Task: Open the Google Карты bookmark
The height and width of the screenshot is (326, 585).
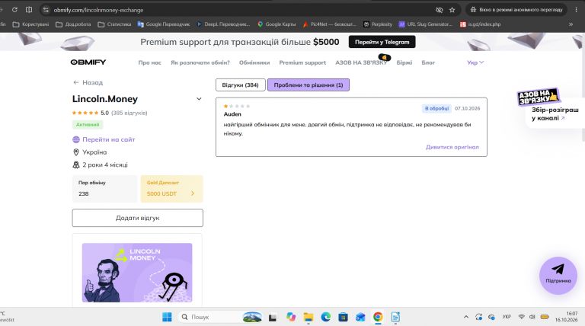Action: click(277, 24)
